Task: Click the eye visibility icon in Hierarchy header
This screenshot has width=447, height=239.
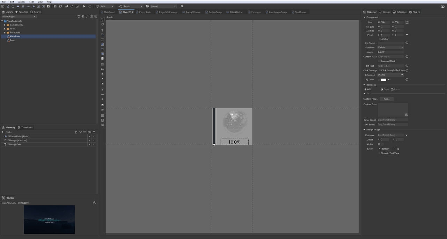Action: (89, 132)
